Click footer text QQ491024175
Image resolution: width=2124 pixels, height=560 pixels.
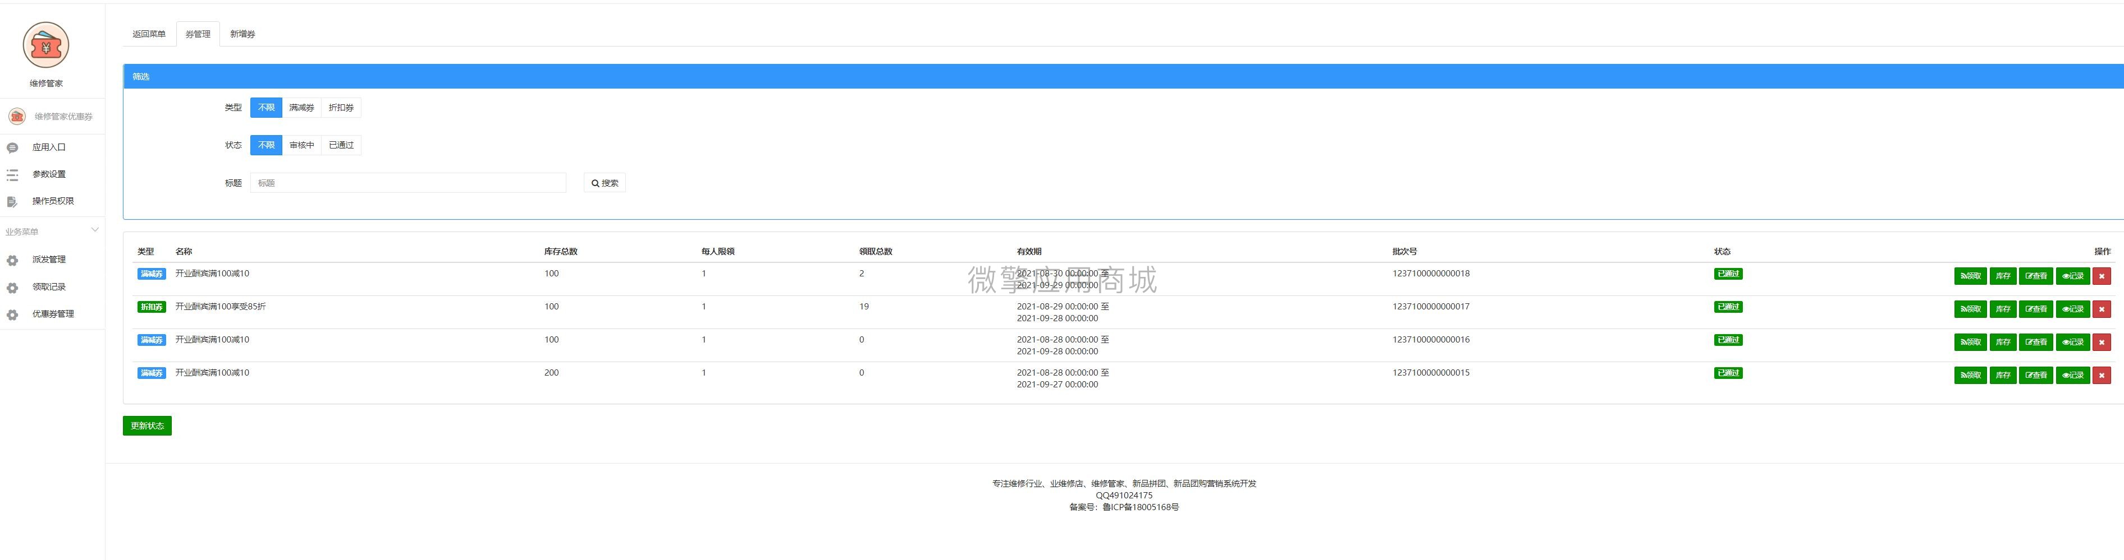[x=1124, y=496]
